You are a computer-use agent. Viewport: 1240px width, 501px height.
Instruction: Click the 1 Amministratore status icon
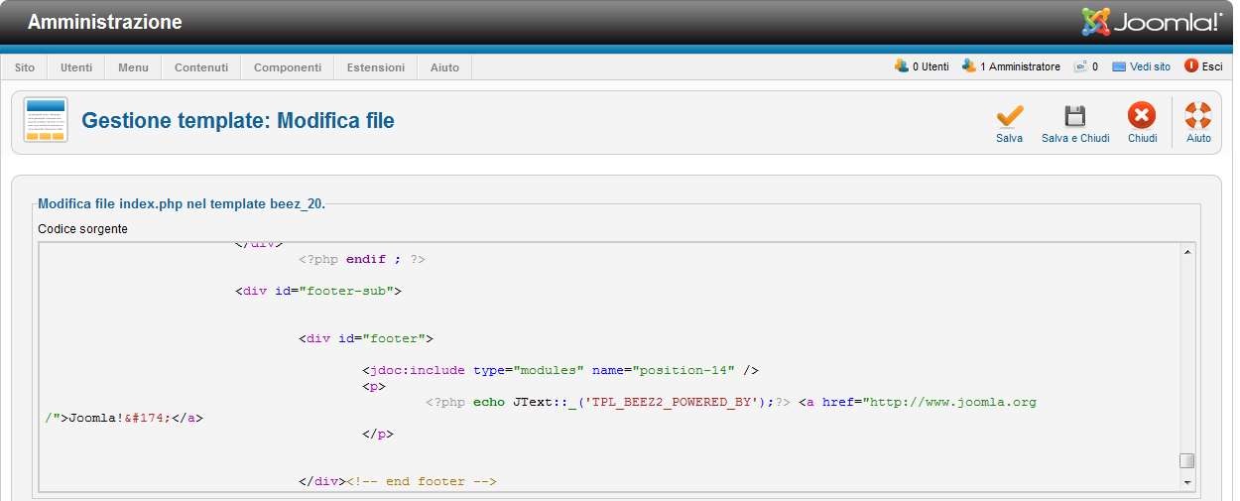coord(969,66)
